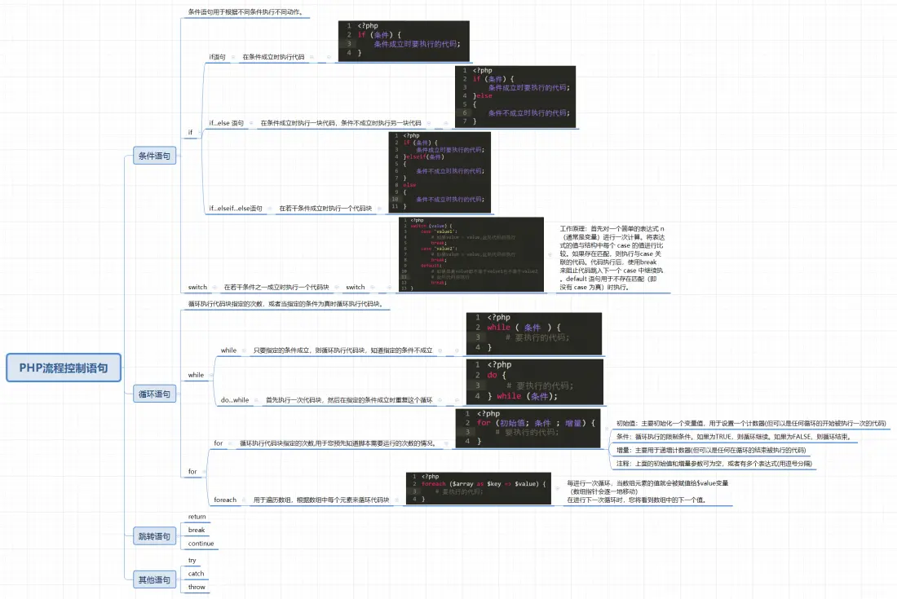Collapse the branch after if...else 语句 node
This screenshot has width=897, height=599.
[252, 123]
